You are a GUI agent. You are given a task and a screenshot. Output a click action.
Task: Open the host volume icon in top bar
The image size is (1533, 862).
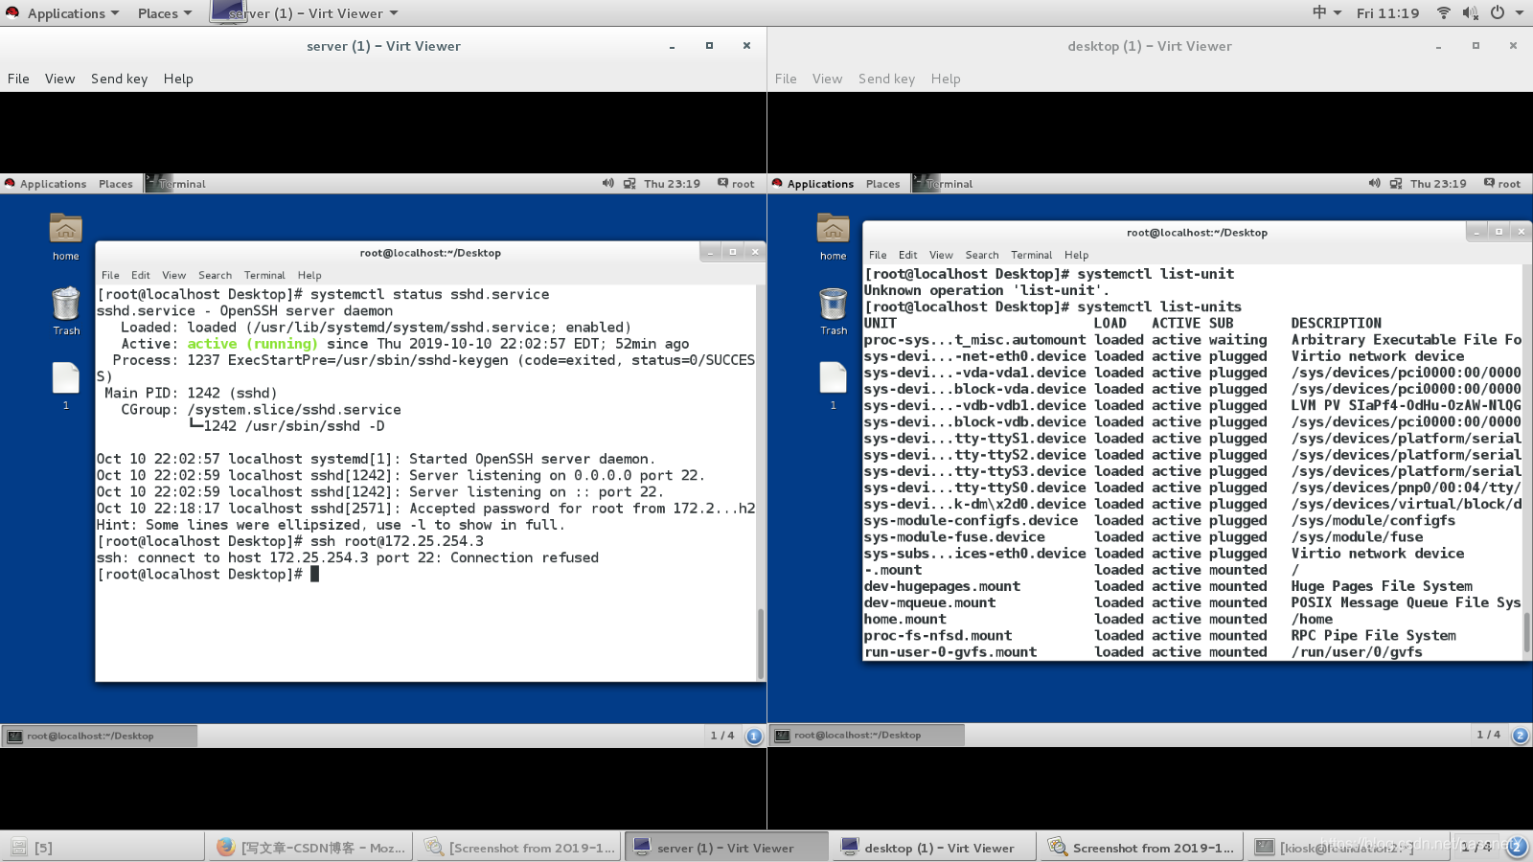point(1470,12)
